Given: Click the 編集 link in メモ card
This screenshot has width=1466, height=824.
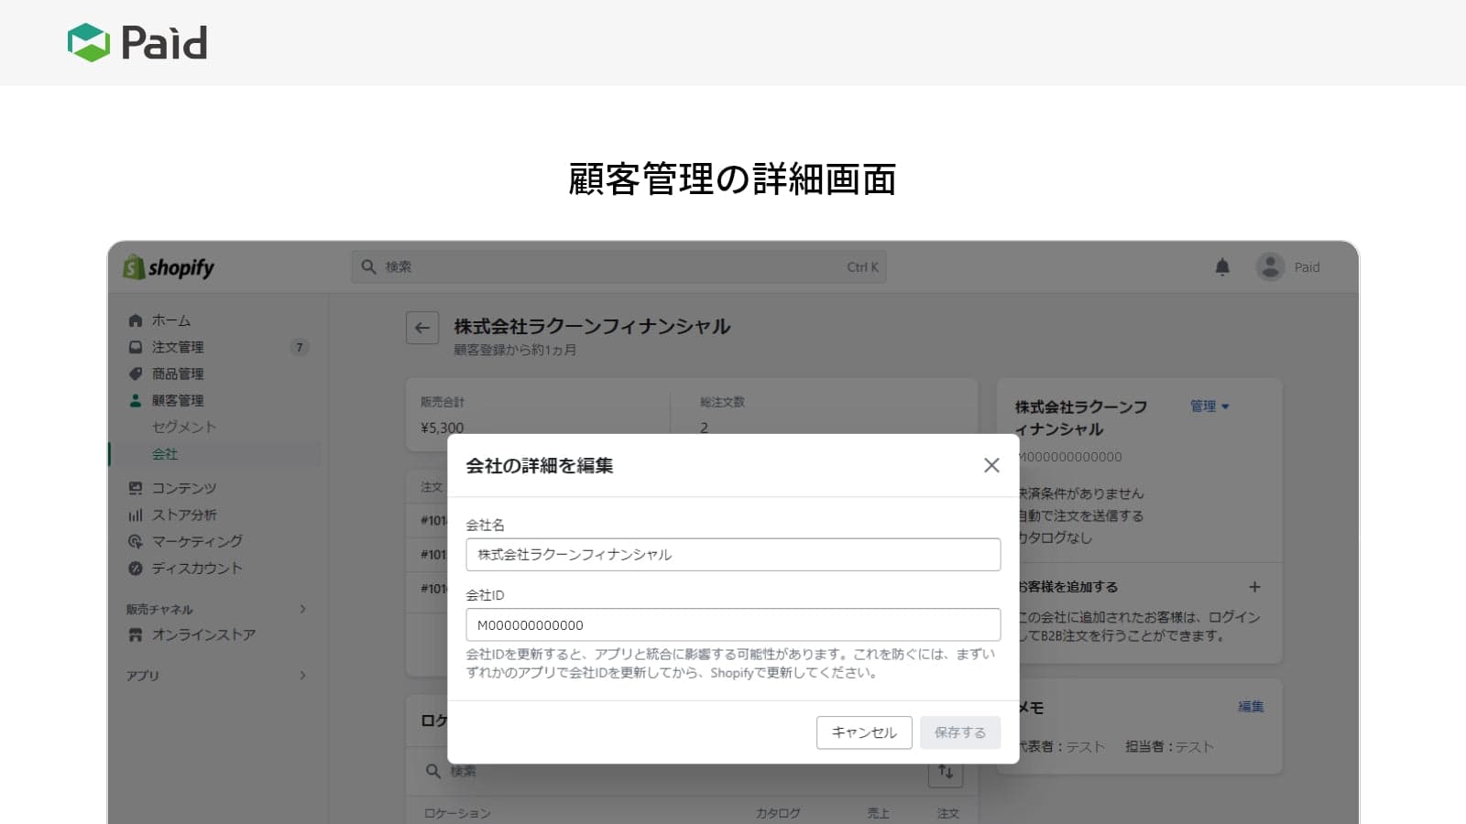Looking at the screenshot, I should tap(1251, 706).
